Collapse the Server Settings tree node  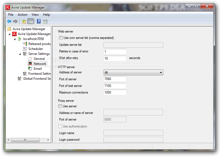[20, 54]
